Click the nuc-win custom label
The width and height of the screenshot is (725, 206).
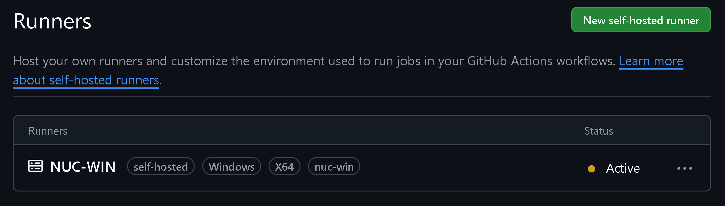334,167
